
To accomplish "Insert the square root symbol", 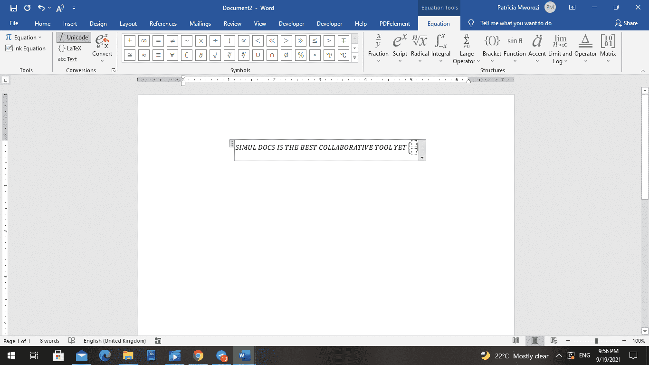I will point(215,55).
